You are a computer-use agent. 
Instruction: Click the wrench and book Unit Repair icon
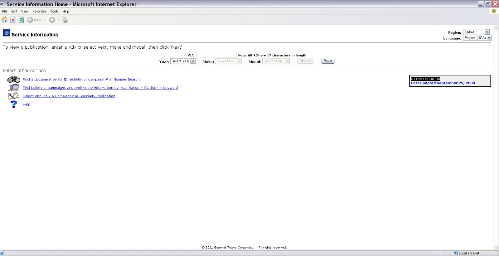pos(14,96)
